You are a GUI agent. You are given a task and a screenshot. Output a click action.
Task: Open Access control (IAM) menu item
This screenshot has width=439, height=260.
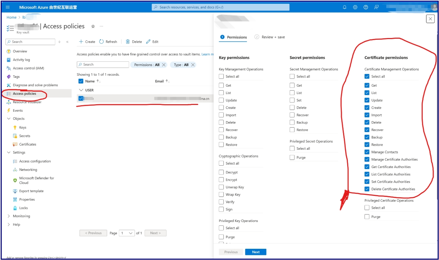click(28, 68)
